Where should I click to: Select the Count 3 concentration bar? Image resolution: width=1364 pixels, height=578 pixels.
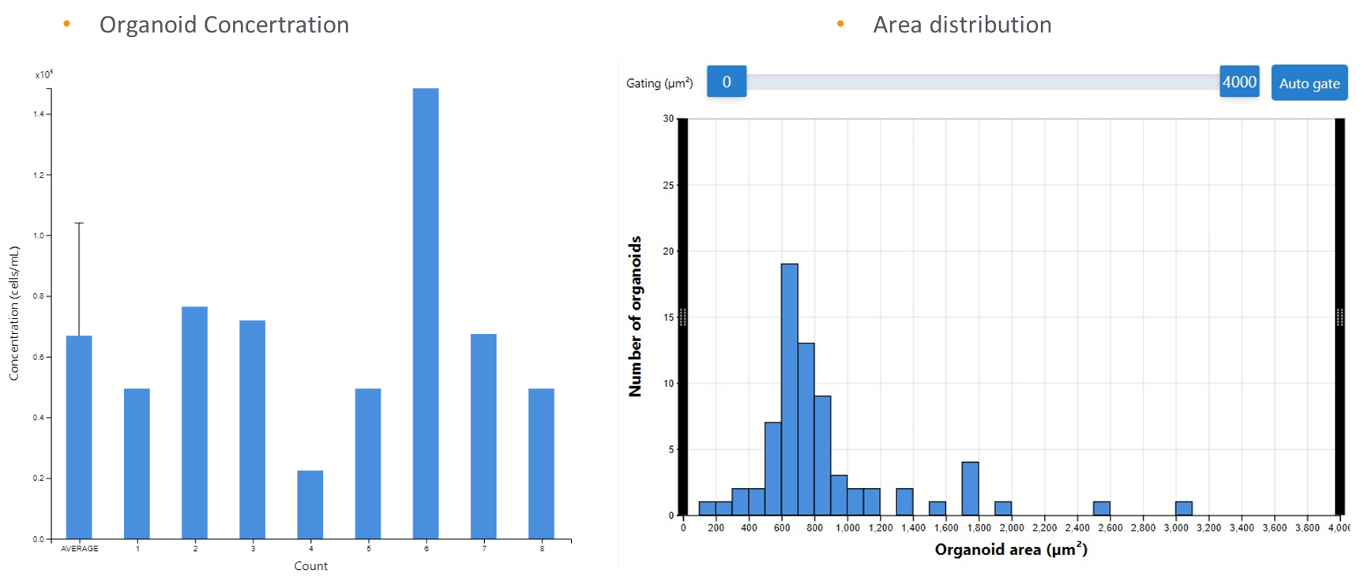pyautogui.click(x=252, y=429)
